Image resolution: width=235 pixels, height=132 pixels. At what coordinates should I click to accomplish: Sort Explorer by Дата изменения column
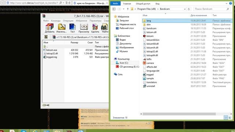click(x=199, y=15)
